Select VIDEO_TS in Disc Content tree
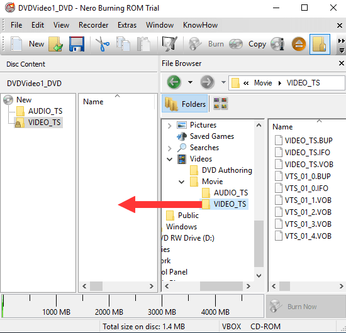The height and width of the screenshot is (333, 346). pos(44,123)
